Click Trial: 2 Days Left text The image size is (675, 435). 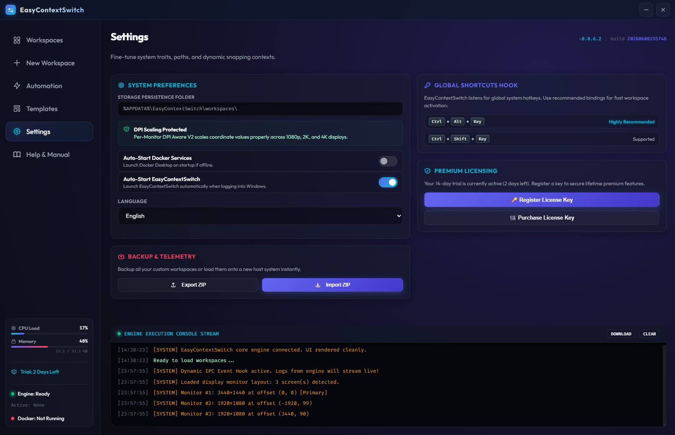pyautogui.click(x=39, y=372)
